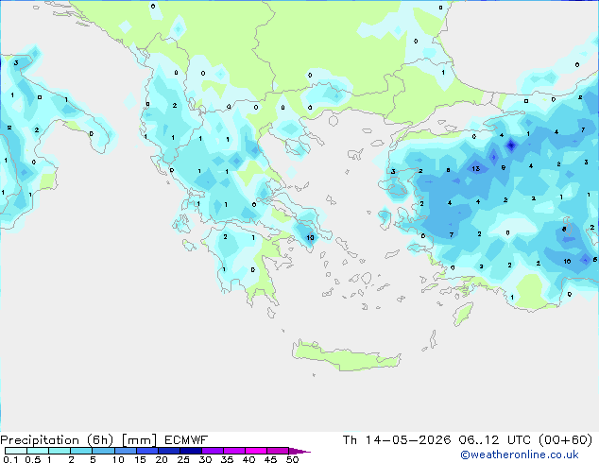Click the legend tick label 15
Screen dimensions: 599x463
[140, 459]
